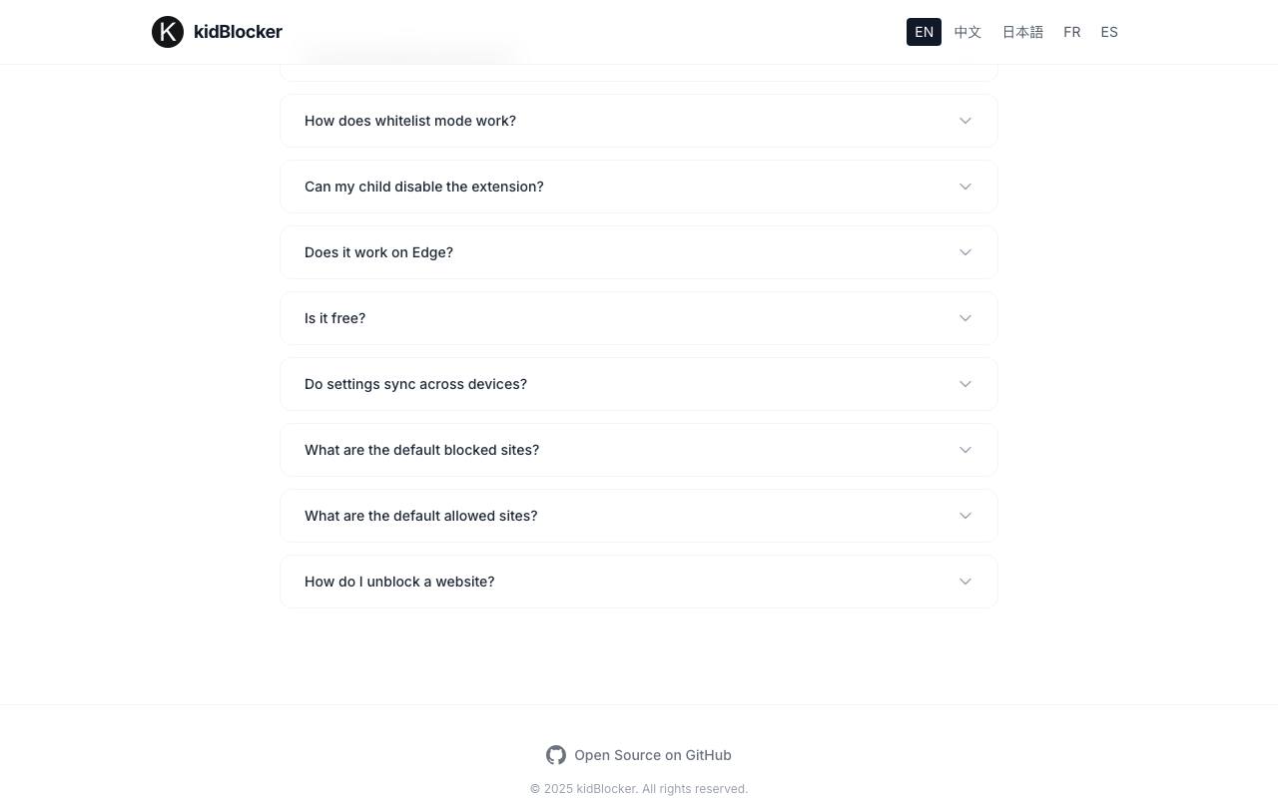This screenshot has width=1278, height=798.
Task: Click chevron icon beside whitelist mode question
Action: pos(965,121)
